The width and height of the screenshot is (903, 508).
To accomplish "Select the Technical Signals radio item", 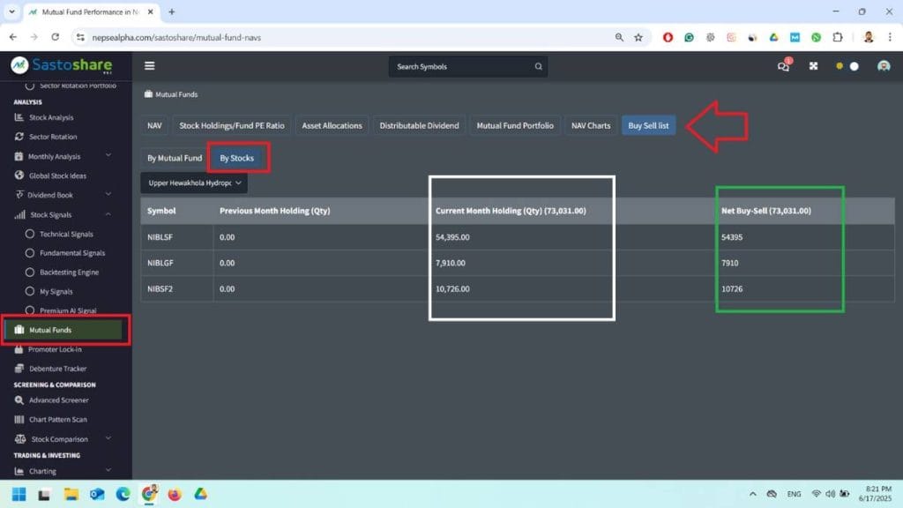I will 30,234.
